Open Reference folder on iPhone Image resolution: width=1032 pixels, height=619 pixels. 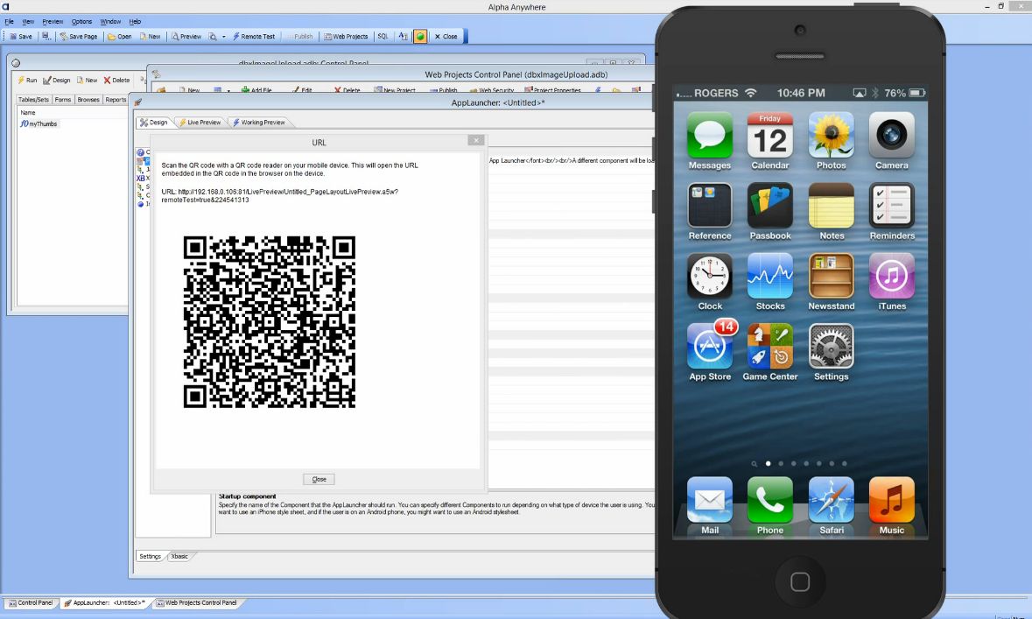[710, 211]
